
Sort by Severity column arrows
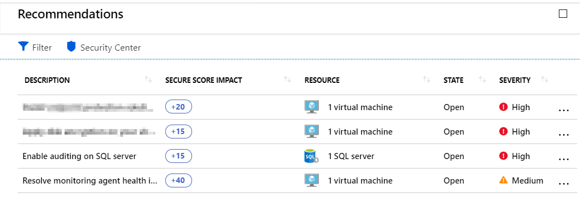[544, 80]
